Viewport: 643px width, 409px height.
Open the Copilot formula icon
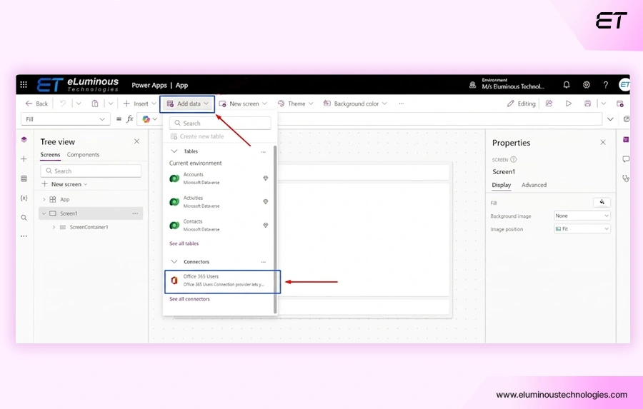pos(146,119)
